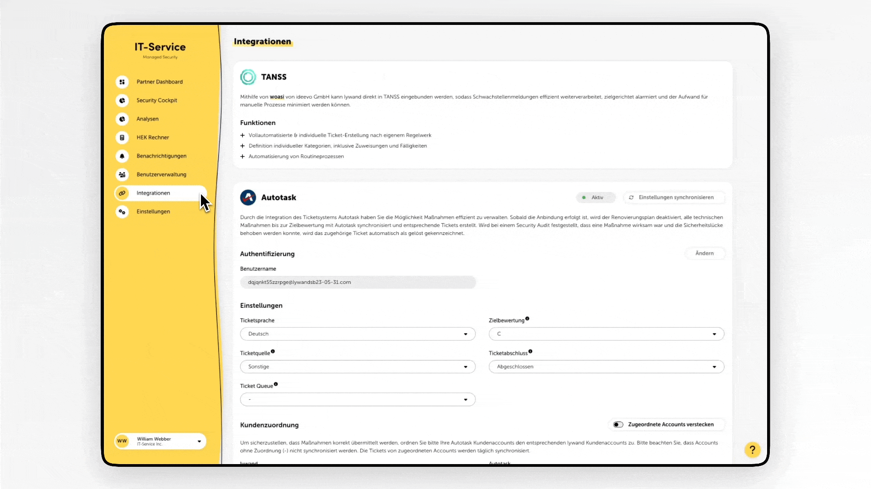Open the HEK Rechner calculator icon

click(122, 138)
